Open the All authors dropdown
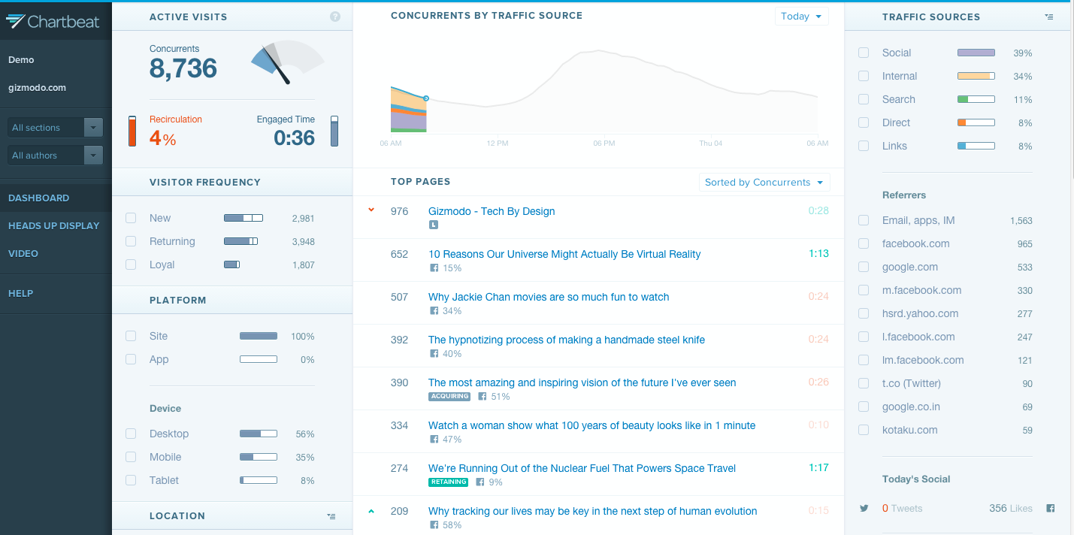Viewport: 1074px width, 535px height. (x=56, y=156)
